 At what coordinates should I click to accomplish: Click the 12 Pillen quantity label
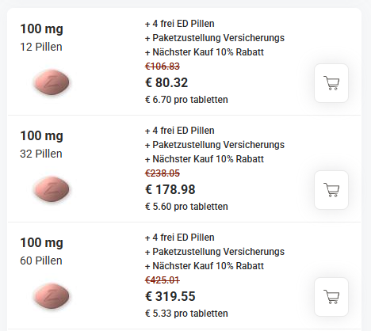pyautogui.click(x=41, y=47)
